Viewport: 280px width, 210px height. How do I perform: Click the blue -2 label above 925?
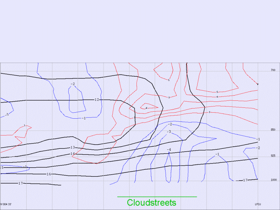click(x=258, y=148)
